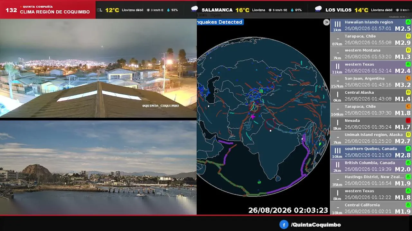This screenshot has width=412, height=231.
Task: Click the intensity III bars on southern Quebec row
Action: coord(337,151)
